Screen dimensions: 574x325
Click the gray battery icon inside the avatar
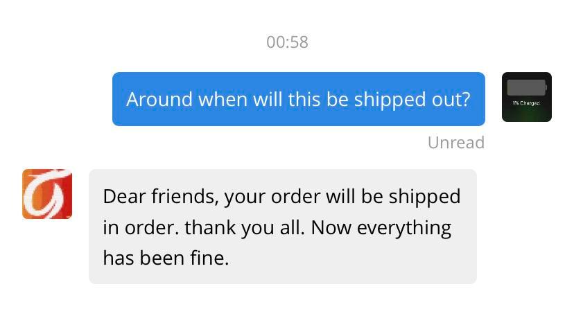[x=526, y=87]
